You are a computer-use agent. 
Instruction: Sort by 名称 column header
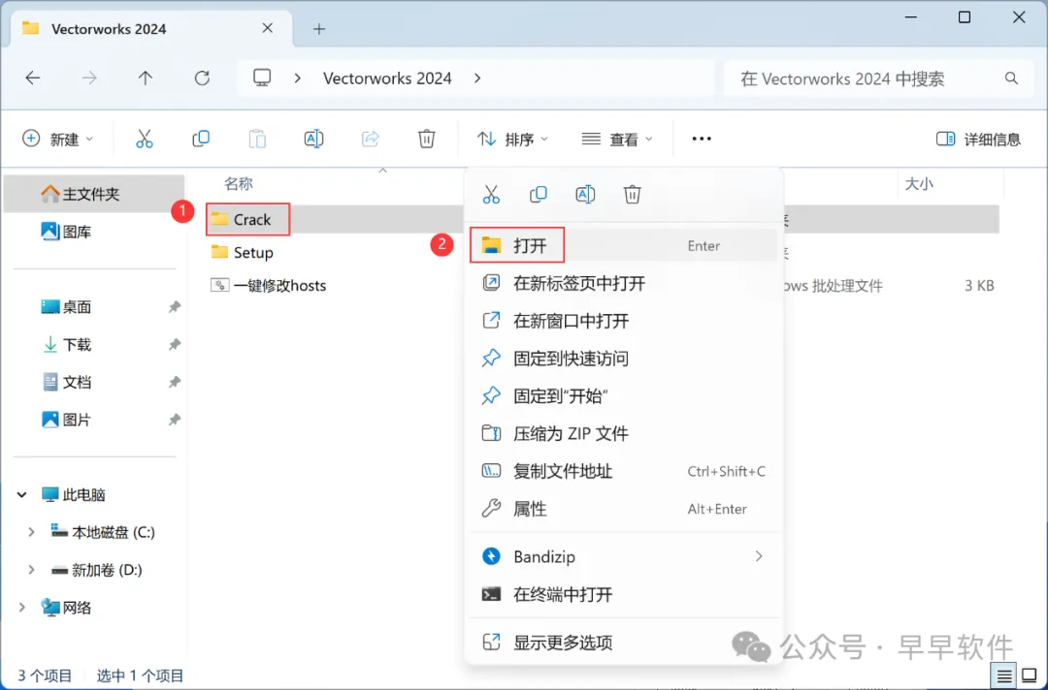point(239,183)
